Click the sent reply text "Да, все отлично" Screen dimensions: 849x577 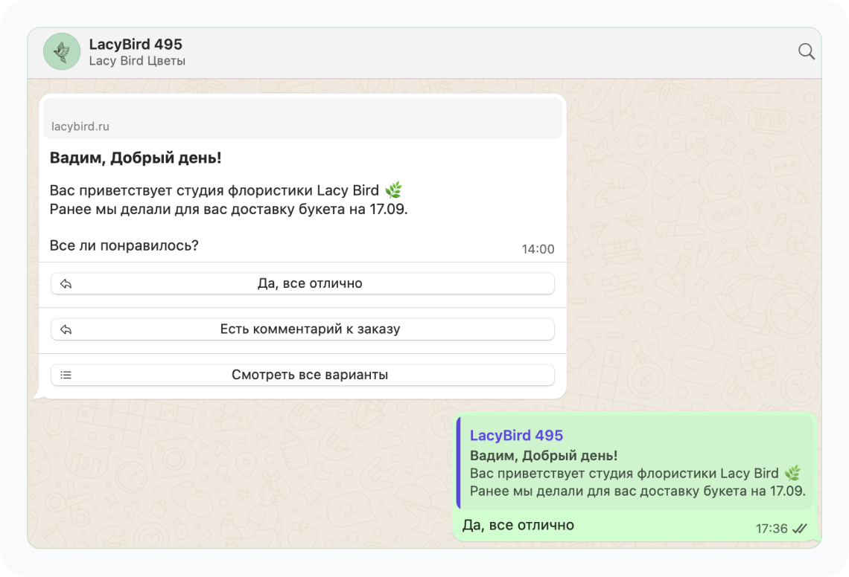pyautogui.click(x=518, y=525)
